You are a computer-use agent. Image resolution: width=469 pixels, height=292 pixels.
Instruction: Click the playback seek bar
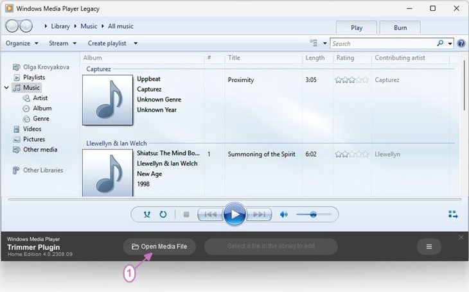click(234, 199)
